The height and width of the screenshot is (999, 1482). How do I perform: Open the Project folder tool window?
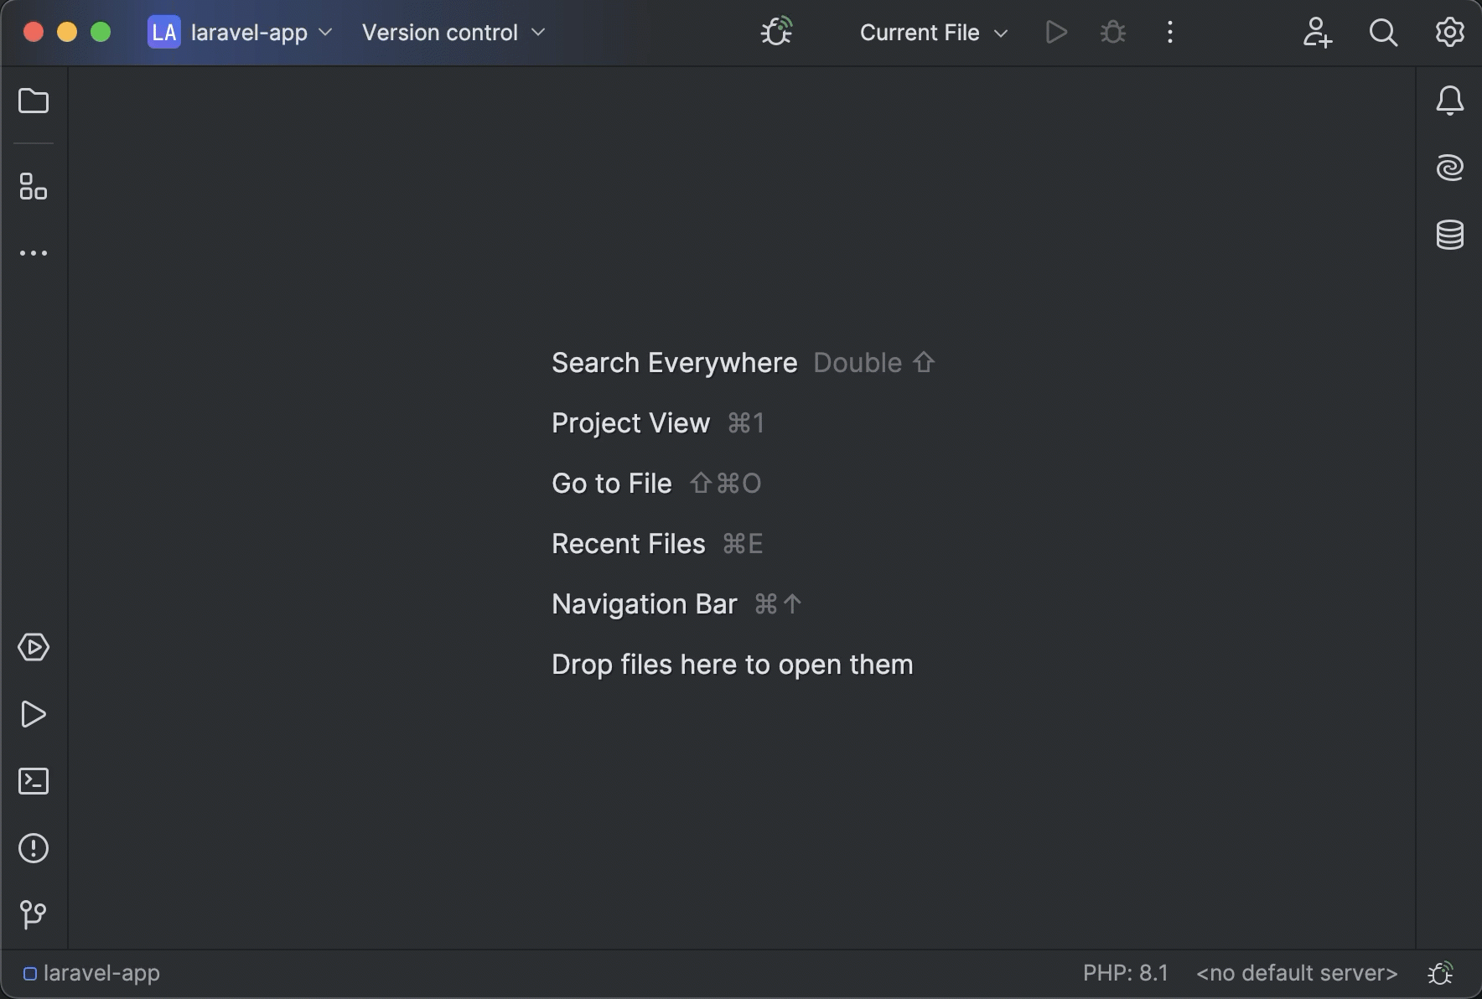click(x=34, y=101)
